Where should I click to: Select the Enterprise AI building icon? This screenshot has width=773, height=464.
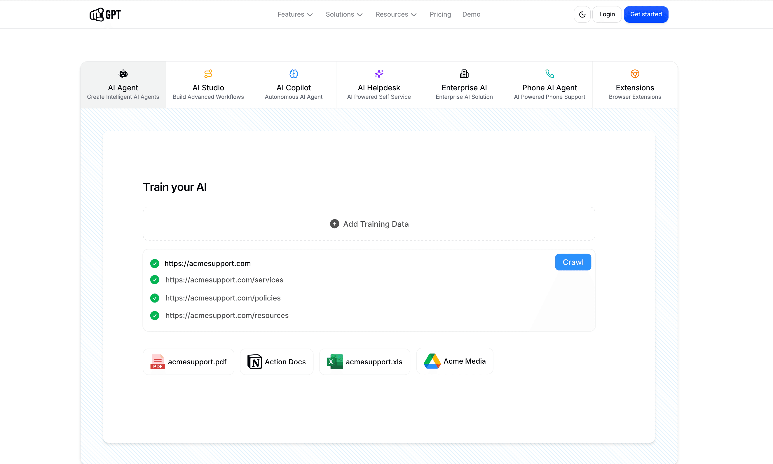[464, 74]
